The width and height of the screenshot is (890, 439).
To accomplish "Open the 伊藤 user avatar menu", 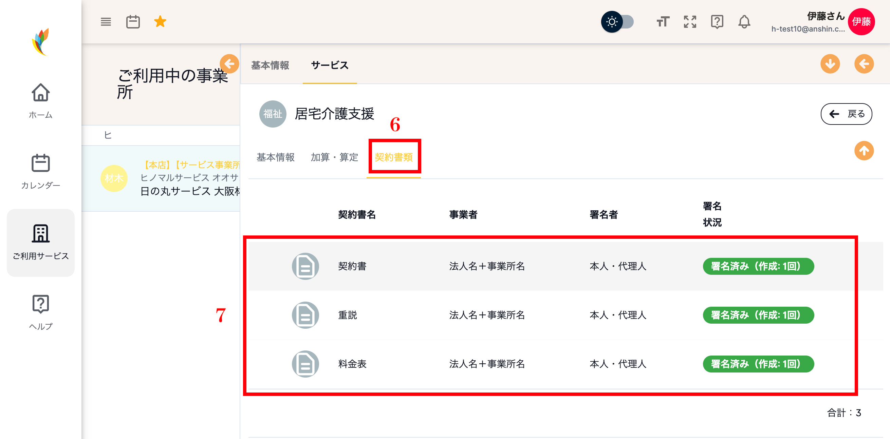I will tap(861, 22).
